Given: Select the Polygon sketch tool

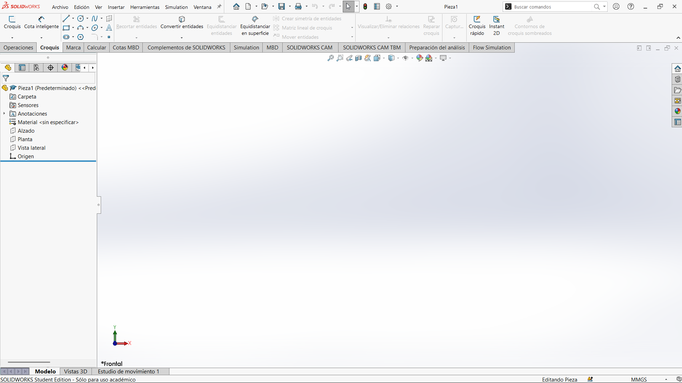Looking at the screenshot, I should pyautogui.click(x=81, y=37).
